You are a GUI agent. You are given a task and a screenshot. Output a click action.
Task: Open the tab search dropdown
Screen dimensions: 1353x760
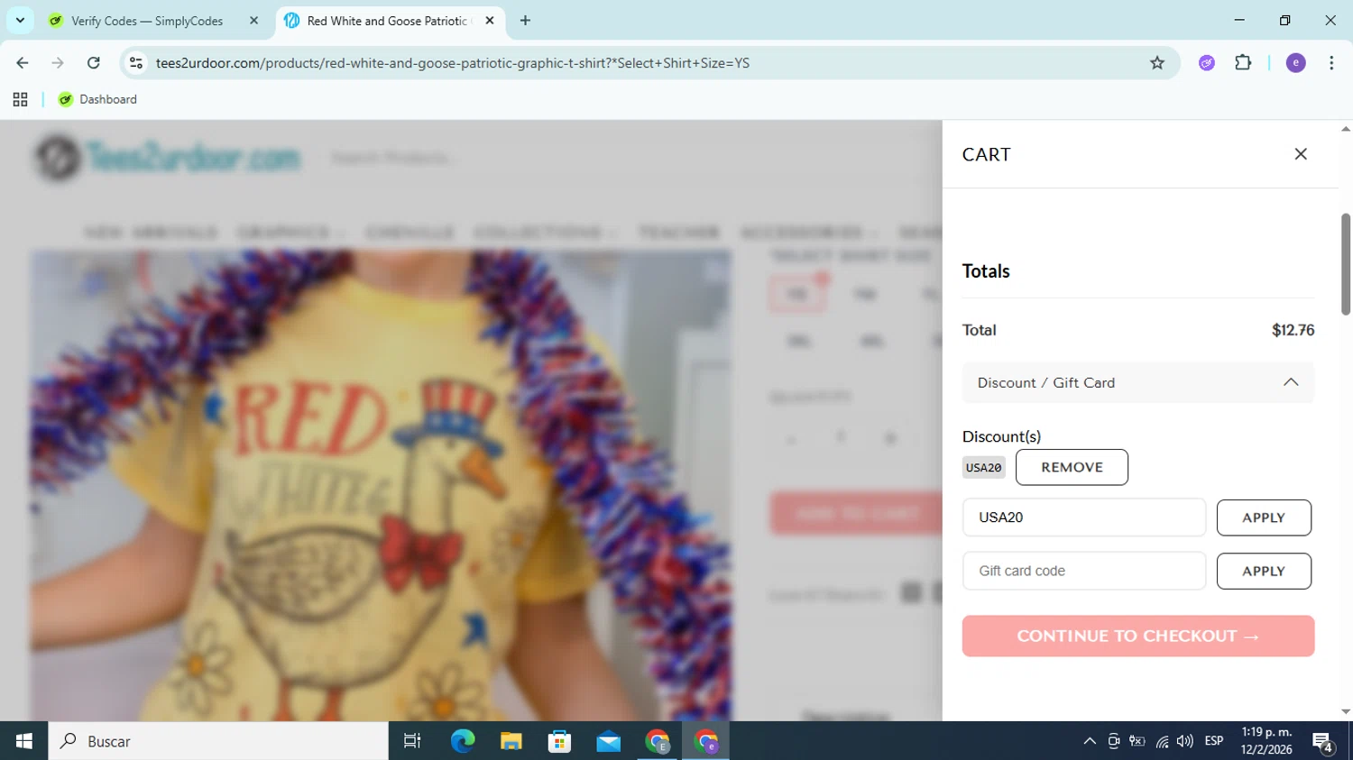[x=20, y=20]
